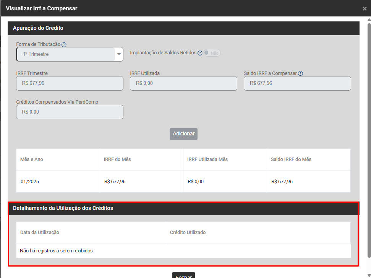This screenshot has width=371, height=278.
Task: Toggle the Implantação de Saldos Retidos switch
Action: [x=212, y=53]
